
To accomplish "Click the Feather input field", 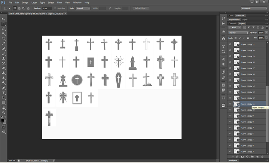I will click(x=47, y=8).
